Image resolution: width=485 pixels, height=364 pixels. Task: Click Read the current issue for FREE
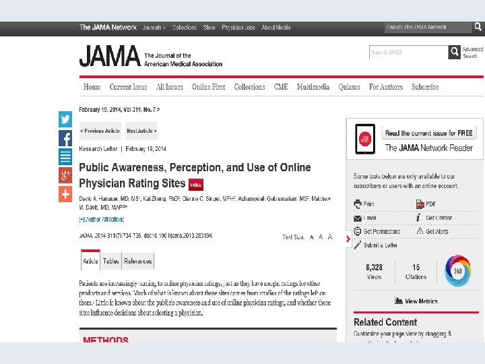tap(429, 133)
